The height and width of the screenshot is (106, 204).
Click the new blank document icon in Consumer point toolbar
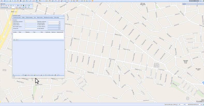pyautogui.click(x=21, y=75)
